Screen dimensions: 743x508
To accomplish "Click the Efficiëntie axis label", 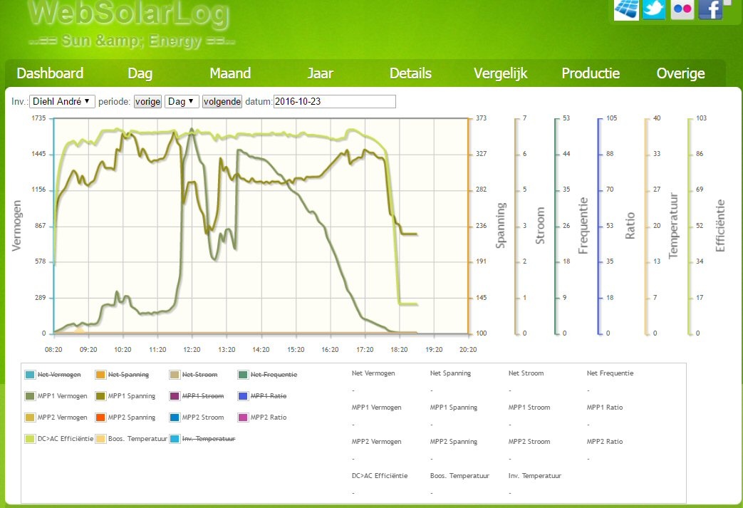I will 720,226.
